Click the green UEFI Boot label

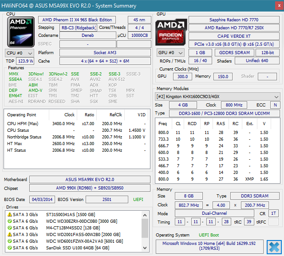click(209, 235)
